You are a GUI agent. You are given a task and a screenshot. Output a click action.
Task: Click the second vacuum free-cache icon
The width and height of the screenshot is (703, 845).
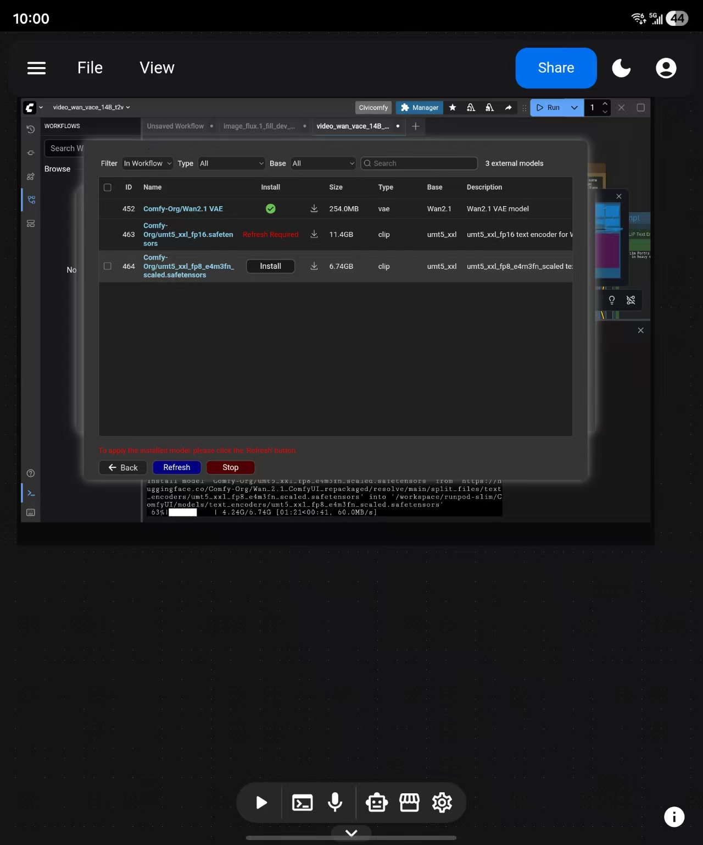click(489, 108)
